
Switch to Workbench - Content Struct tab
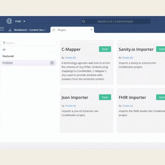30,30
